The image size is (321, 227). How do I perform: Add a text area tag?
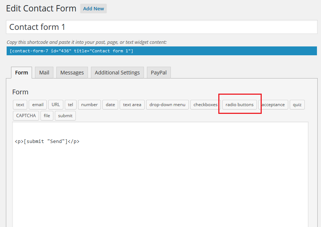click(132, 105)
